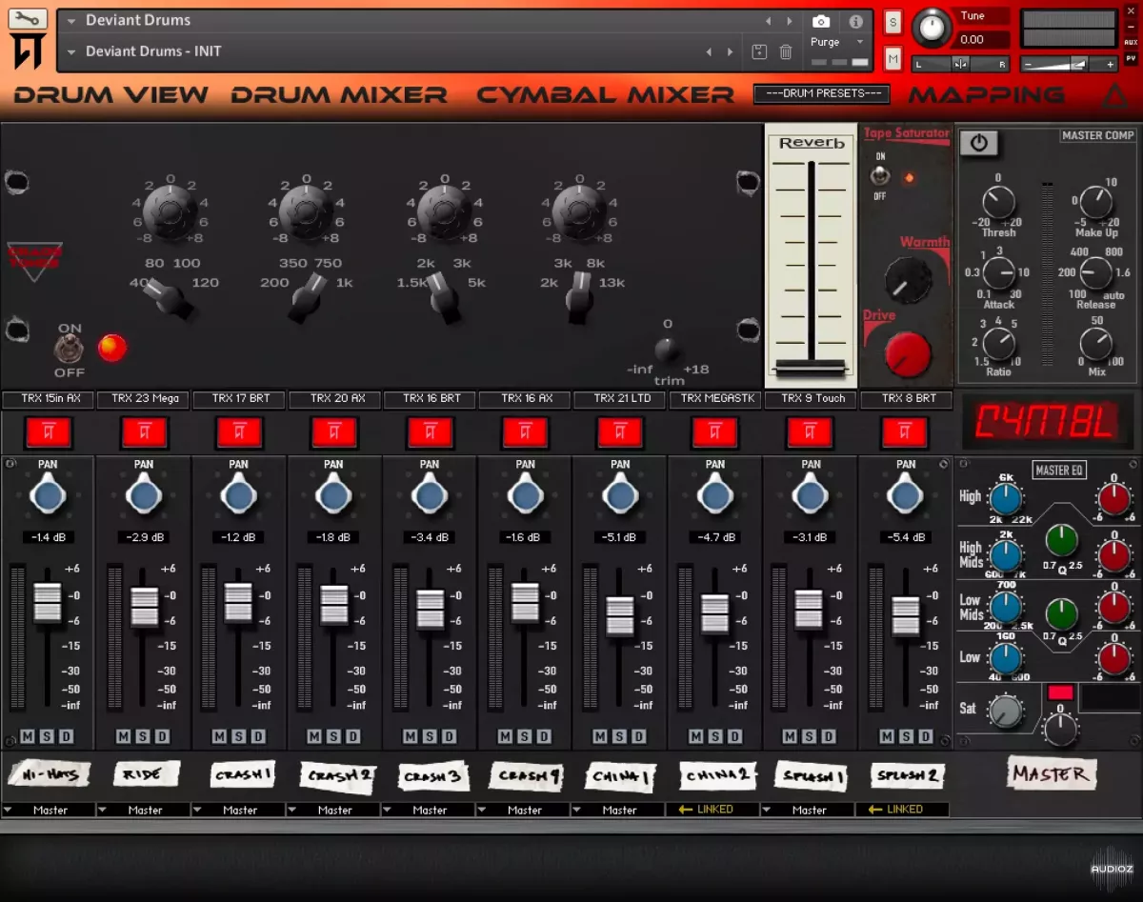Go to next instrument arrow in header
Screen dimensions: 1143x902
(x=789, y=21)
